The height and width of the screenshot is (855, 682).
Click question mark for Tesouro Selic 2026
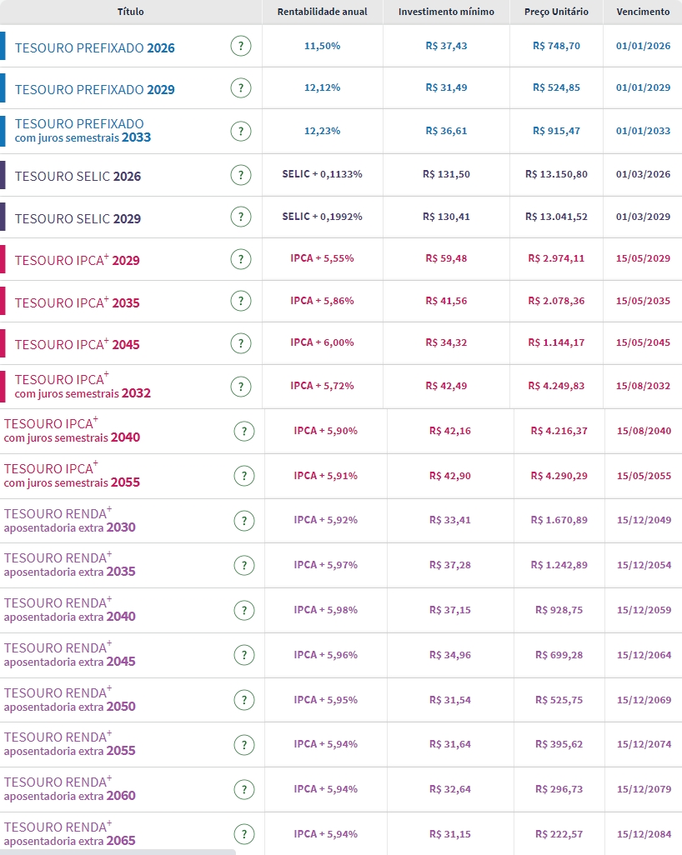(241, 175)
